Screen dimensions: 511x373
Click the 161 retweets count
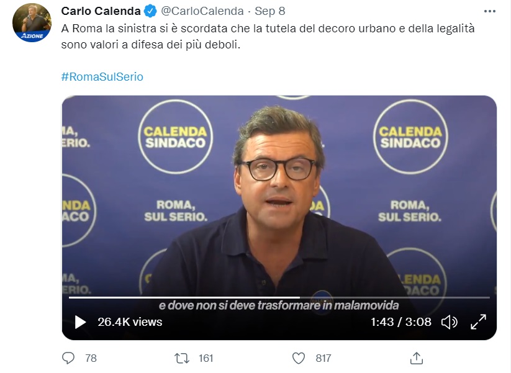tap(206, 358)
